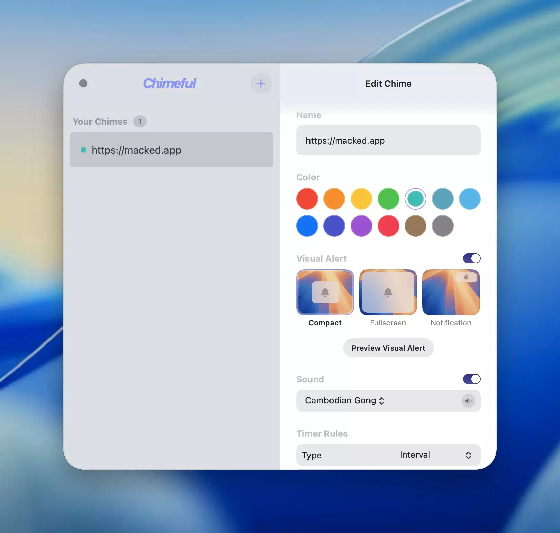This screenshot has height=533, width=560.
Task: Select the purple color swatch
Action: pyautogui.click(x=361, y=226)
